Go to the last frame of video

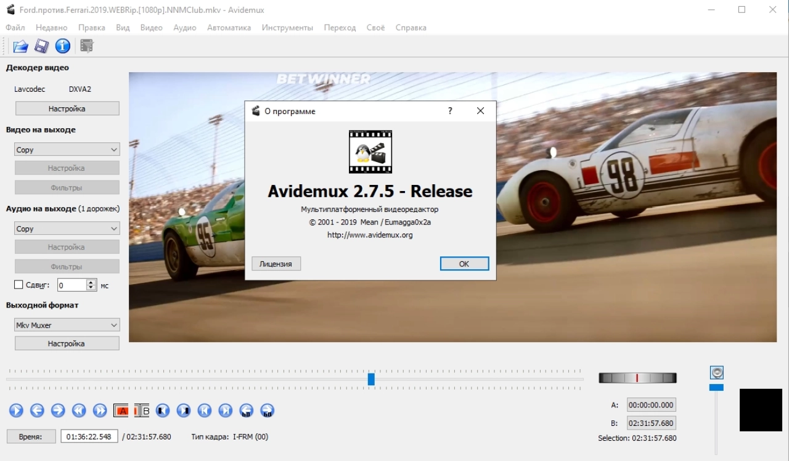(226, 410)
